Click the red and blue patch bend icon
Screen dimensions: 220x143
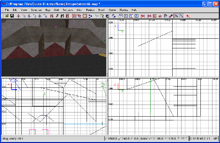[170, 16]
